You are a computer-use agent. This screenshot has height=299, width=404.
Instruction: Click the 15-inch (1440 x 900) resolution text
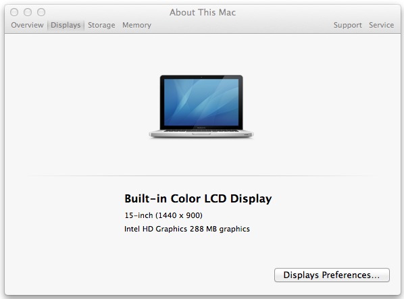[163, 215]
